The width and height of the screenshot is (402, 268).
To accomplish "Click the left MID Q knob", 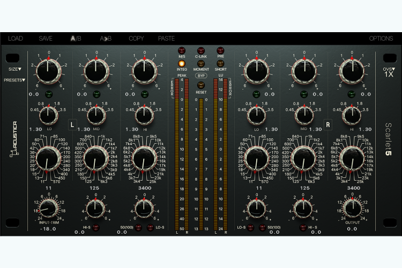I will 96,115.
